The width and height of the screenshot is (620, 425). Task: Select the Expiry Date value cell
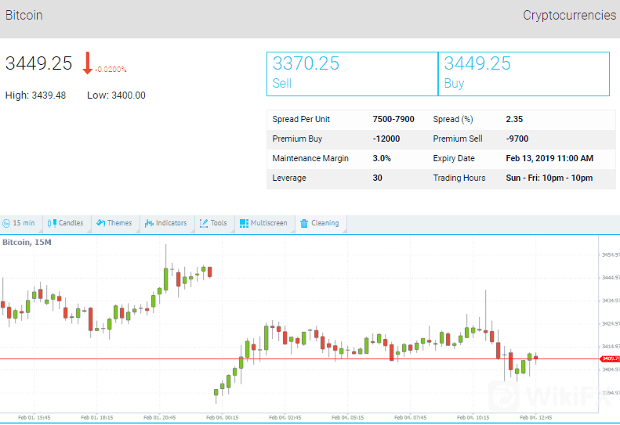[x=549, y=159]
